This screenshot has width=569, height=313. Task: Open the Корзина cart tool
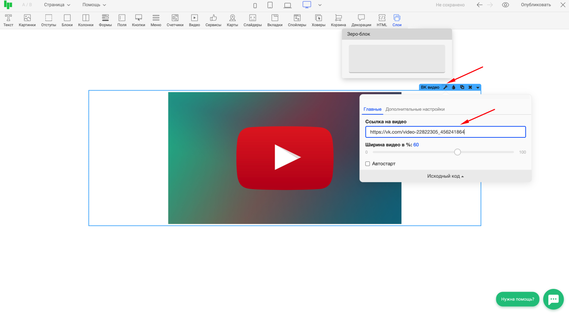[338, 20]
